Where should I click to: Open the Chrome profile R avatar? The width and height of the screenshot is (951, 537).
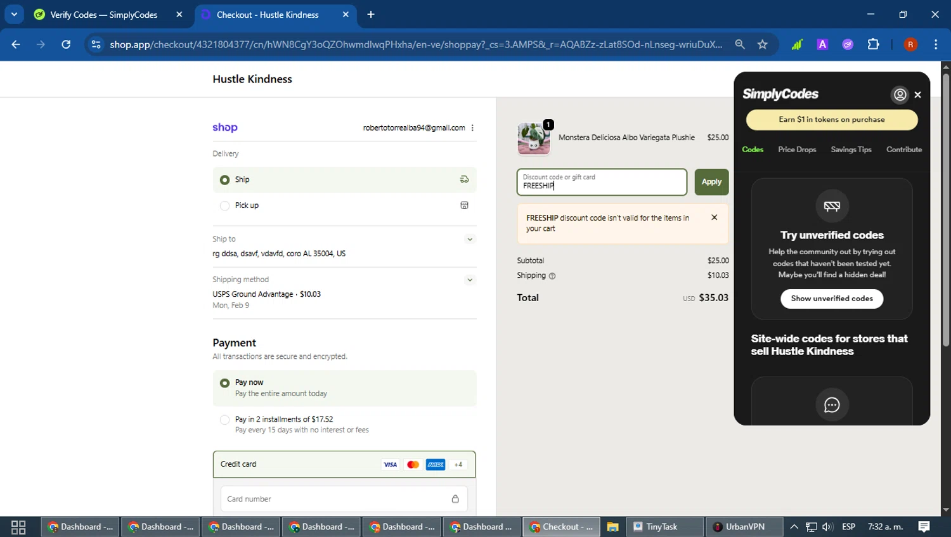pos(910,44)
